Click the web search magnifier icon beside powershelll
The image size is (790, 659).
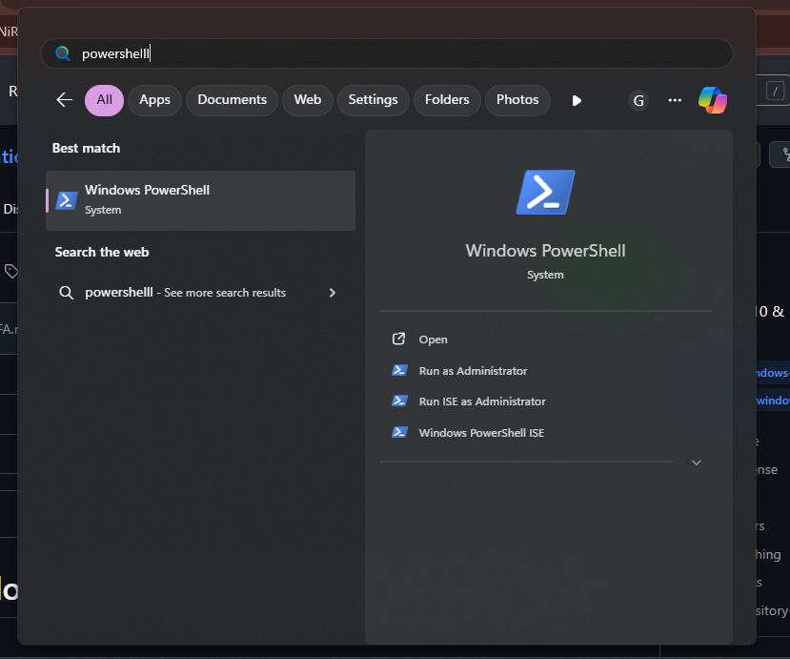click(66, 293)
